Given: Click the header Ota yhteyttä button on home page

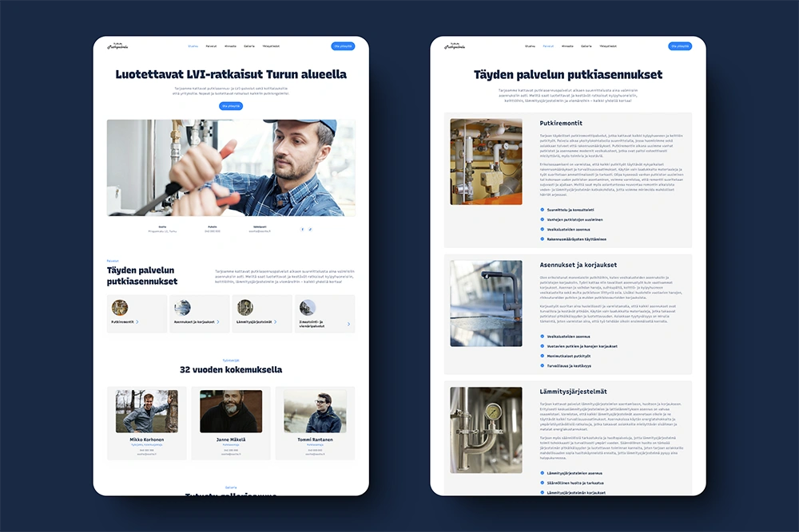Looking at the screenshot, I should tap(343, 46).
